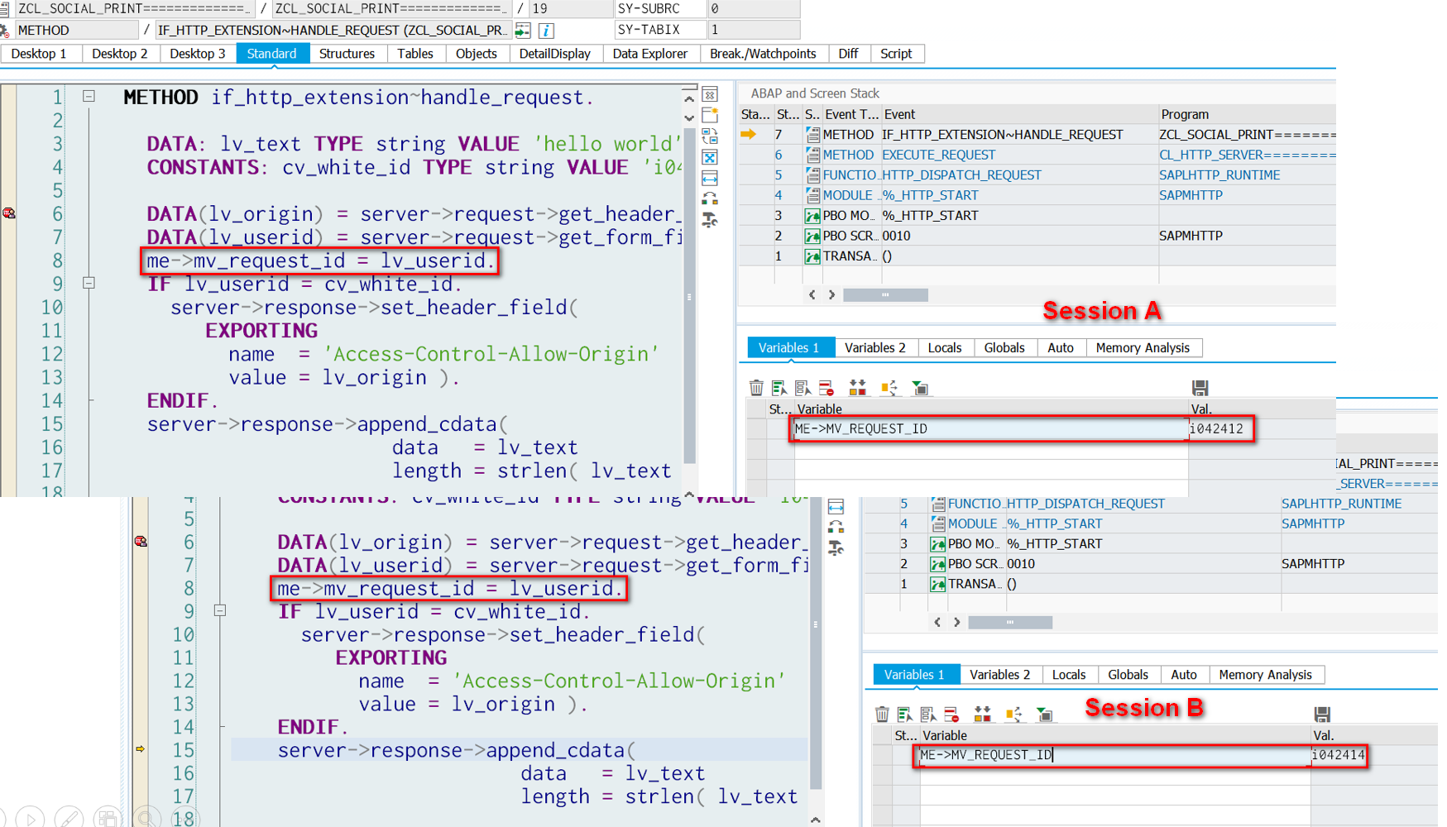Viewport: 1447px width, 827px height.
Task: Maximize the current desktop with the blue arrows icon
Action: [710, 156]
